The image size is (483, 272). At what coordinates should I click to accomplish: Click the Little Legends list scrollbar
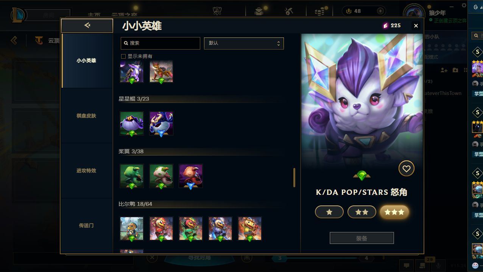(x=294, y=178)
